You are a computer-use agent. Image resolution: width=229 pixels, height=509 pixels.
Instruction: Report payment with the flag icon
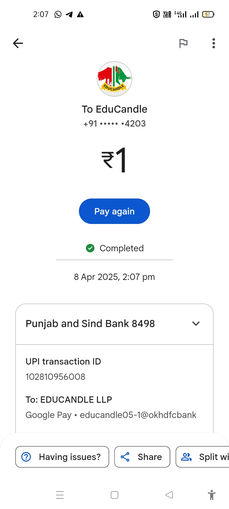pos(183,43)
